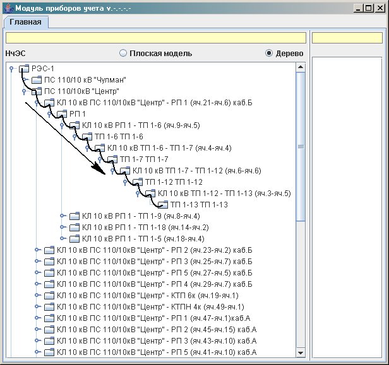
Task: Select row ending КТП 6к (яч.19-яч.1)
Action: click(148, 296)
